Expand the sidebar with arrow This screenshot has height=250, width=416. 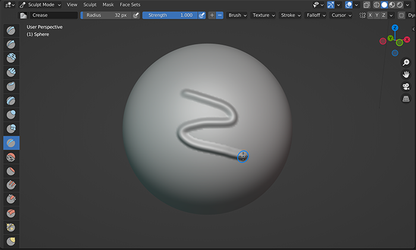414,29
